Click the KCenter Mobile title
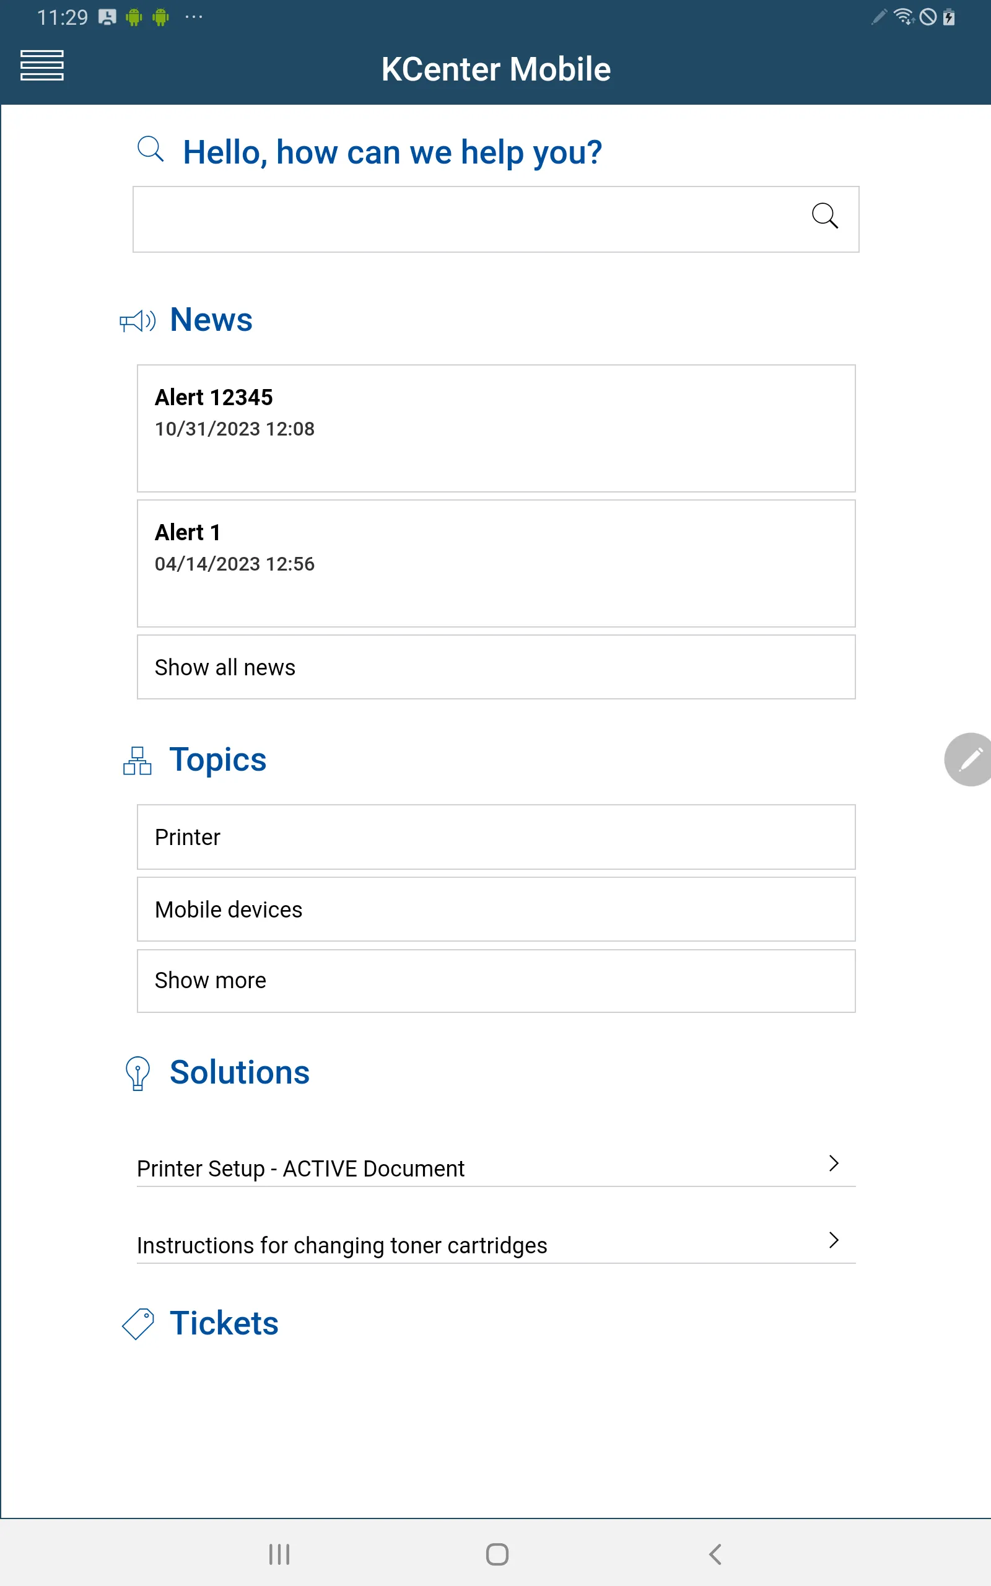Viewport: 991px width, 1586px height. 496,69
